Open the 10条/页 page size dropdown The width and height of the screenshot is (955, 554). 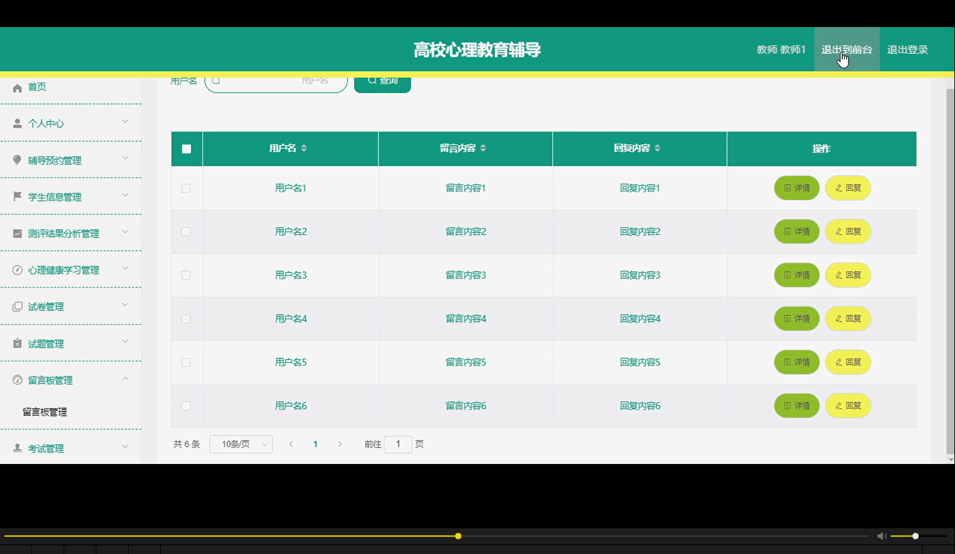point(241,444)
